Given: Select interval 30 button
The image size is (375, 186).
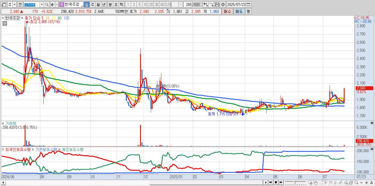Looking at the screenshot, I should [x=157, y=4].
